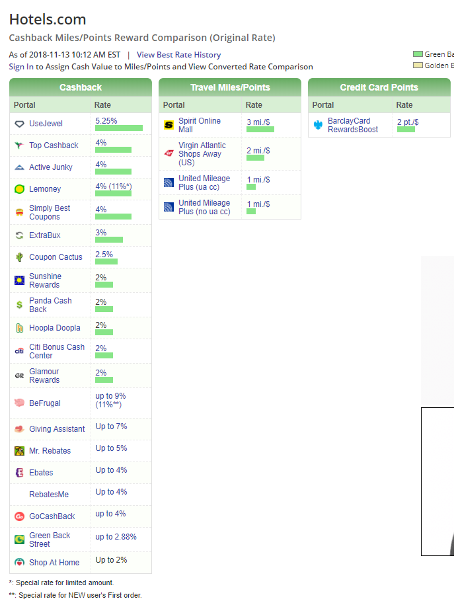Click the Cashback table header
Screen dimensions: 454x605
coord(81,87)
